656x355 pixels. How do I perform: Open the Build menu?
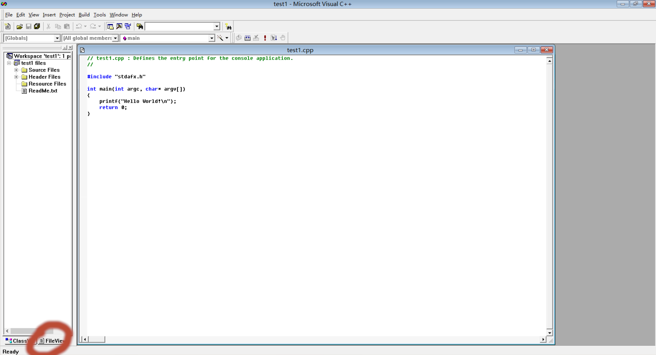[84, 15]
